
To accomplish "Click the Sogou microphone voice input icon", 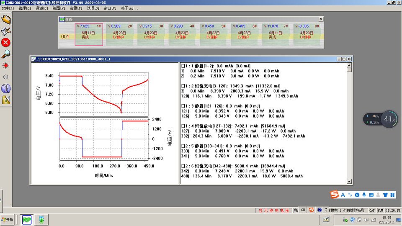I will coord(364,195).
